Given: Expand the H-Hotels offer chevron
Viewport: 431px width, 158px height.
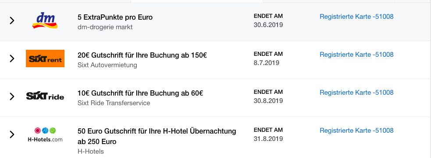Looking at the screenshot, I should (x=12, y=134).
